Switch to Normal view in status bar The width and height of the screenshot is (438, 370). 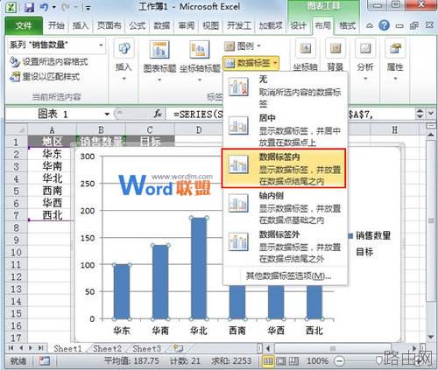(x=268, y=361)
